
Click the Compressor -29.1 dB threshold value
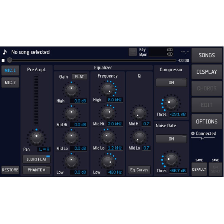178,115
